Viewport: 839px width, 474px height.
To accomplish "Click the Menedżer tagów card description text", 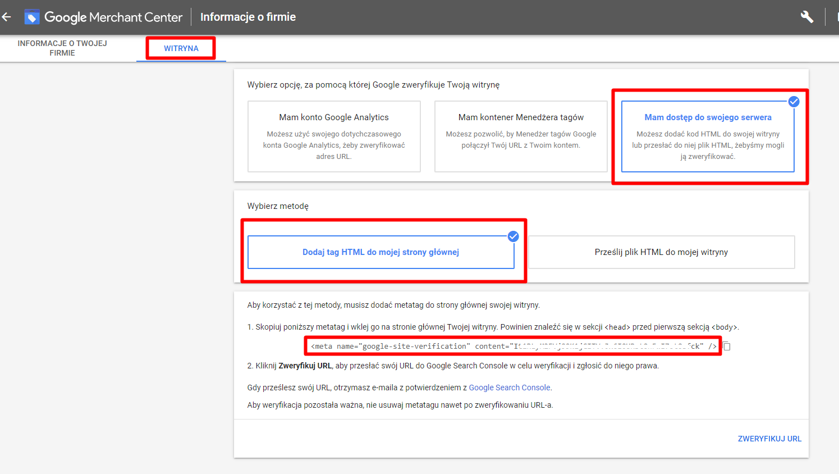I will 521,140.
